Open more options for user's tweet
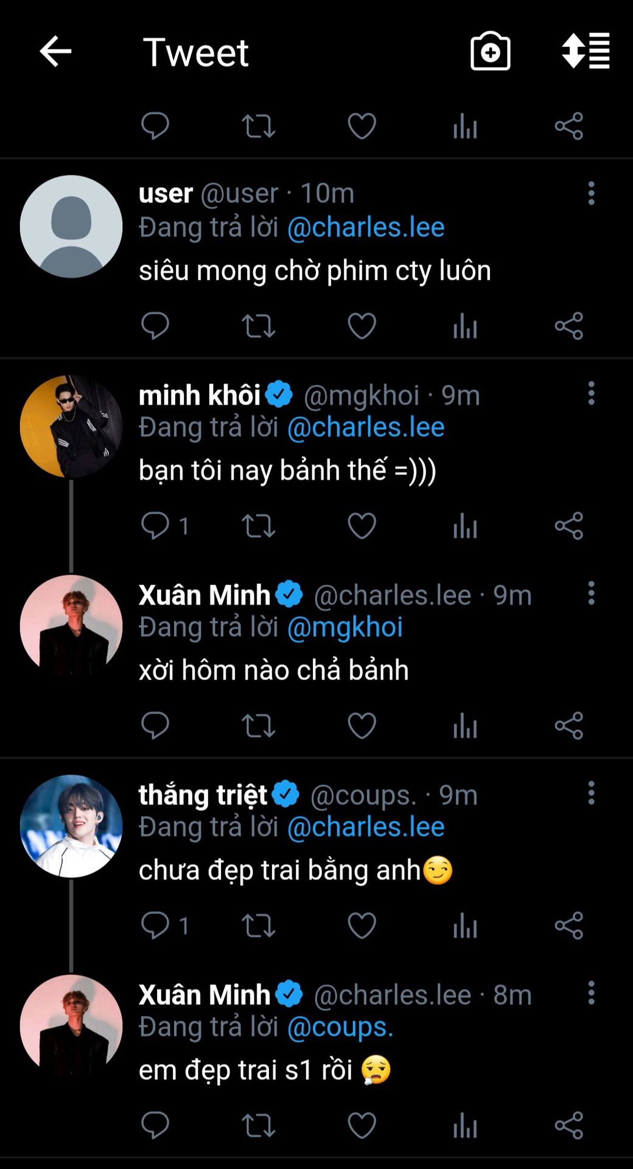This screenshot has height=1169, width=633. click(591, 194)
